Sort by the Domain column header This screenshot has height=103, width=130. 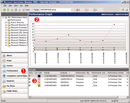coord(51,73)
